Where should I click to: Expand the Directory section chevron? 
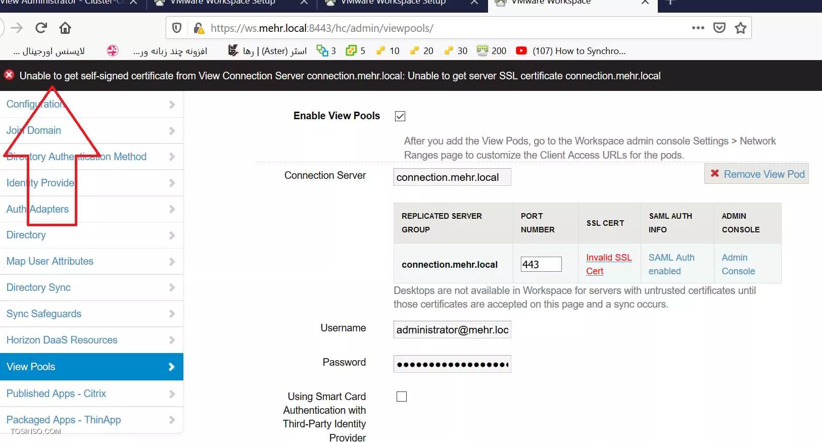(x=172, y=235)
